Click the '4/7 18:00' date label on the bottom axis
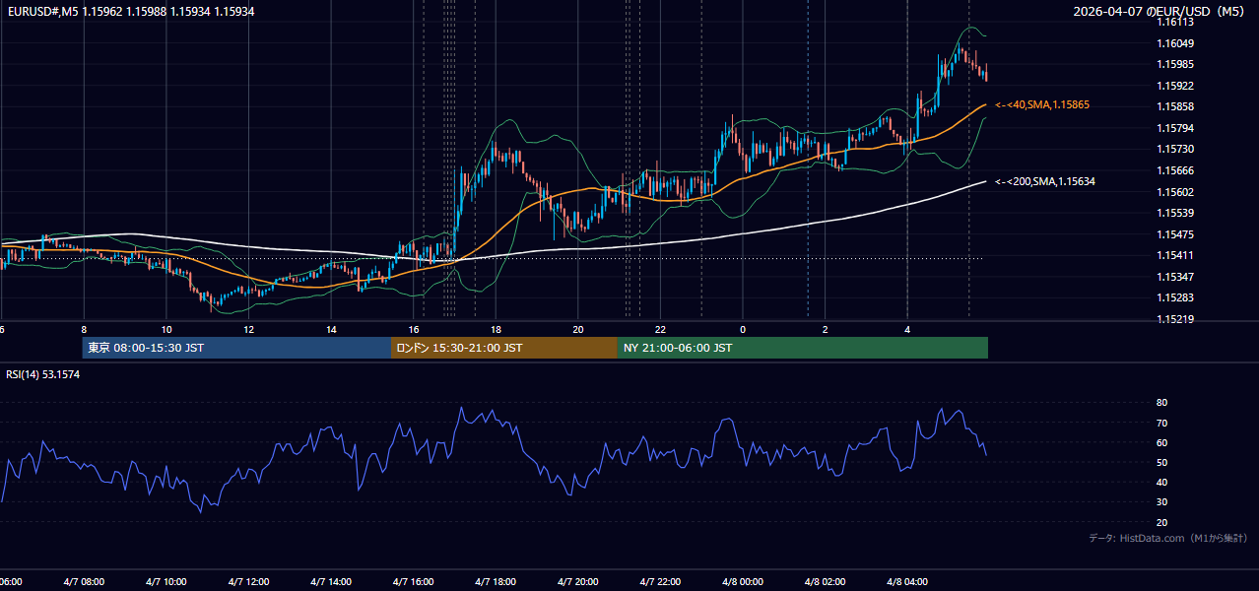 click(x=496, y=582)
